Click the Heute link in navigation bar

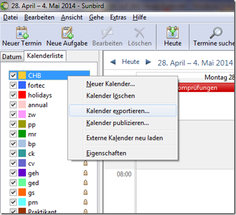point(131,62)
